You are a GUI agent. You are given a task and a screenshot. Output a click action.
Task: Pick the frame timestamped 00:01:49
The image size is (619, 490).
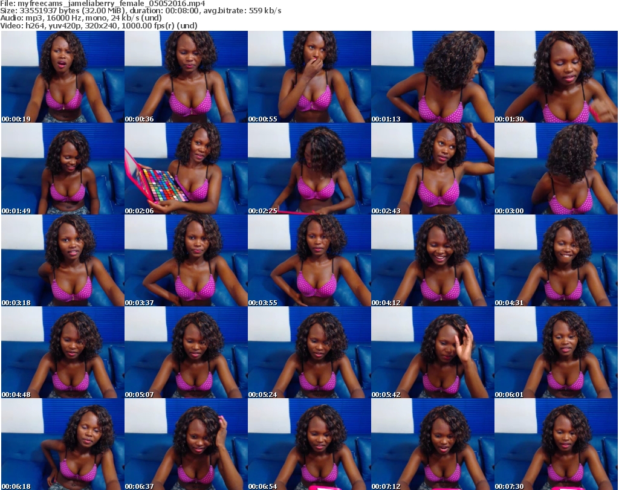63,169
